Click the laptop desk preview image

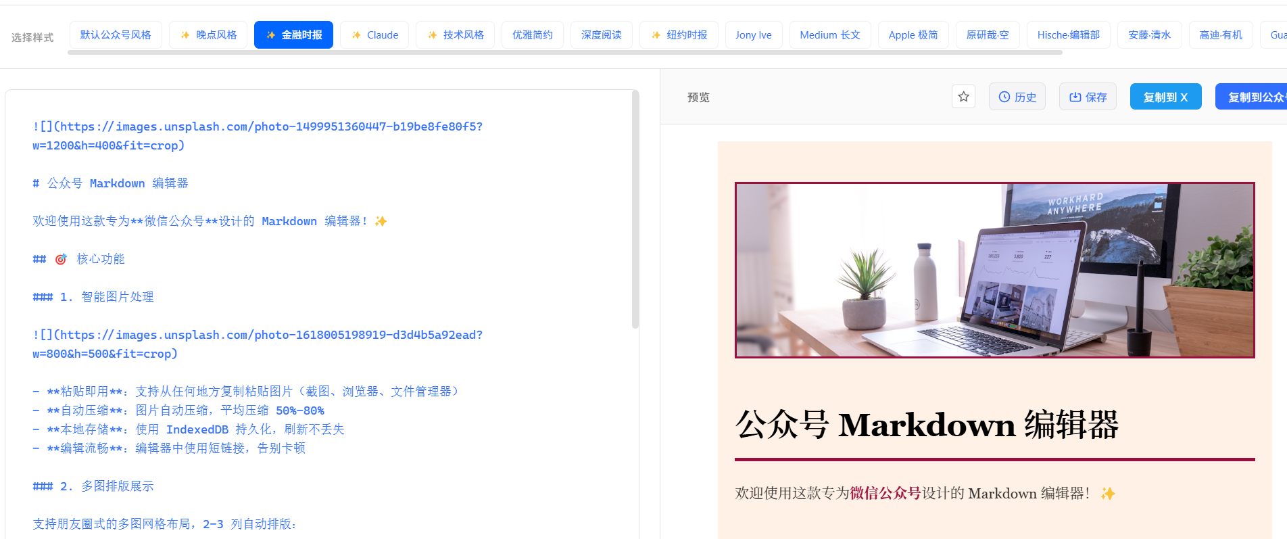pyautogui.click(x=994, y=270)
